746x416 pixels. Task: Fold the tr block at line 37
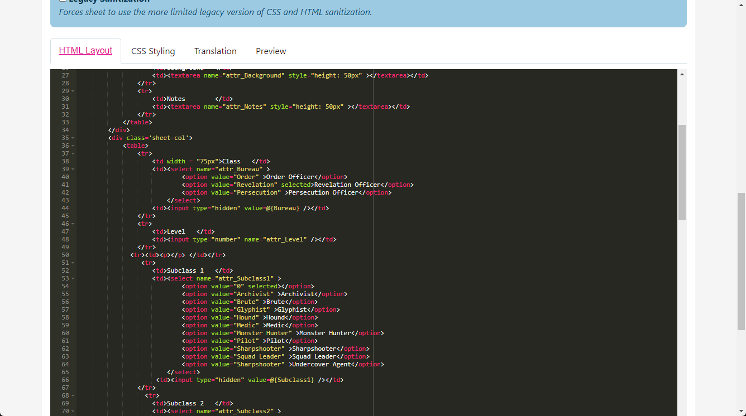(x=73, y=153)
